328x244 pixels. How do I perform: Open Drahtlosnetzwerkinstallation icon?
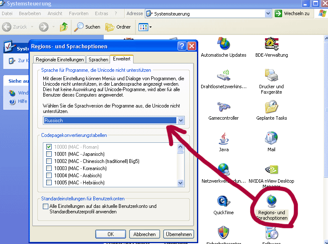pos(223,75)
